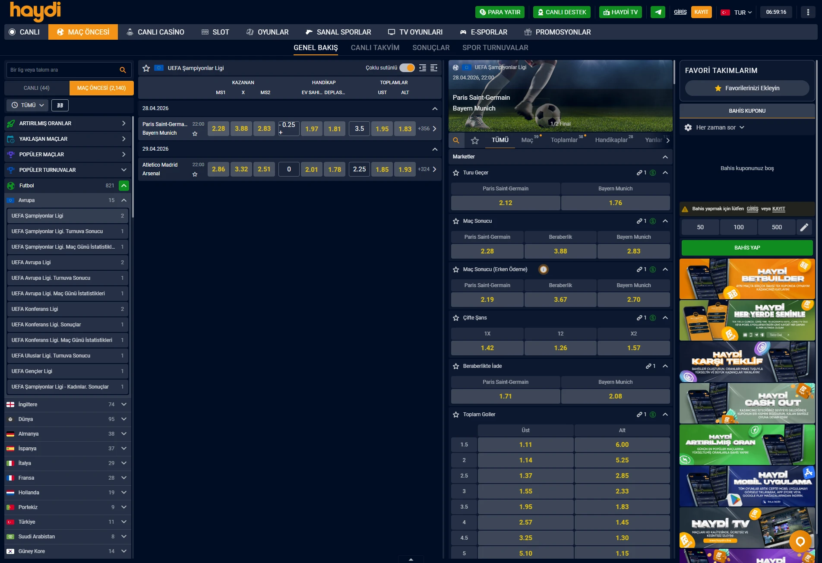
Task: Show more markets +356 for PSG match
Action: tap(427, 129)
